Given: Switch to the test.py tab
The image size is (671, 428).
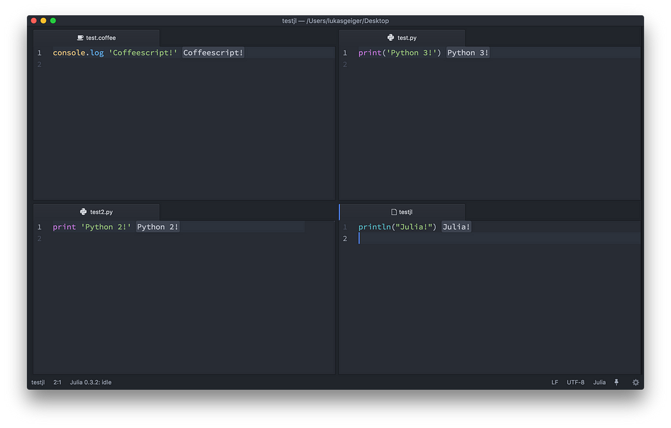Looking at the screenshot, I should pos(402,38).
